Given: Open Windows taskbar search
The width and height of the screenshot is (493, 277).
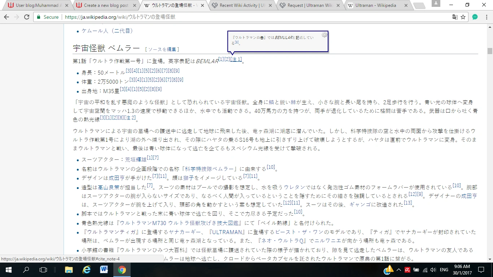Looking at the screenshot, I should [x=26, y=269].
